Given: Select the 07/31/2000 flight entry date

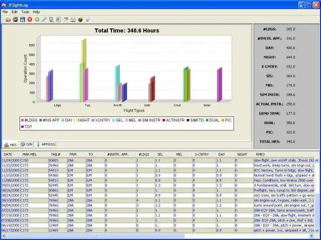Looking at the screenshot, I should pos(11,210).
